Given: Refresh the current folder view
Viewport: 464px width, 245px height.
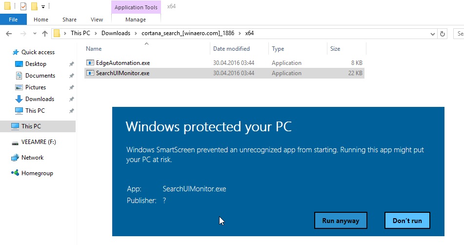Looking at the screenshot, I should pos(443,34).
